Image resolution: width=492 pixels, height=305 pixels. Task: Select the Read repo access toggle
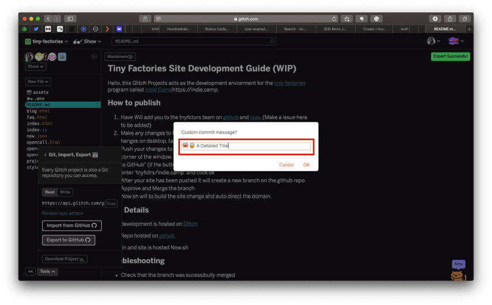coord(50,192)
